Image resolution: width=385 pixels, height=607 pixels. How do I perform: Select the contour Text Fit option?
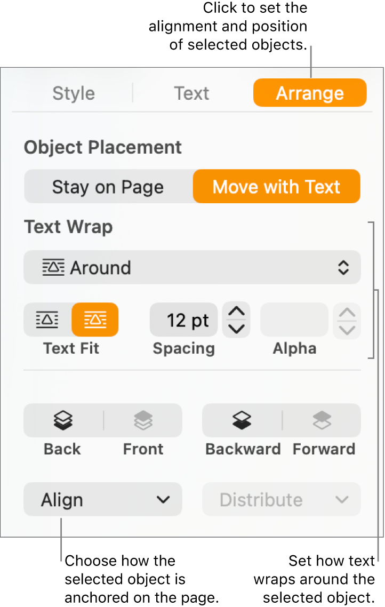pyautogui.click(x=95, y=320)
